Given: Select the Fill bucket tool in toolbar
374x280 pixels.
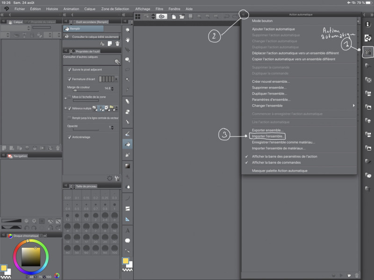Looking at the screenshot, I should click(128, 145).
